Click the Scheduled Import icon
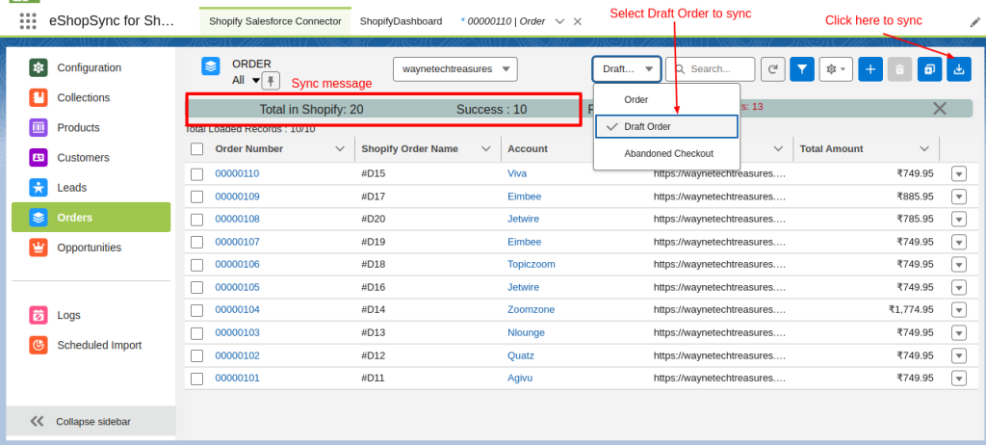Screen dimensions: 986x445 point(39,345)
